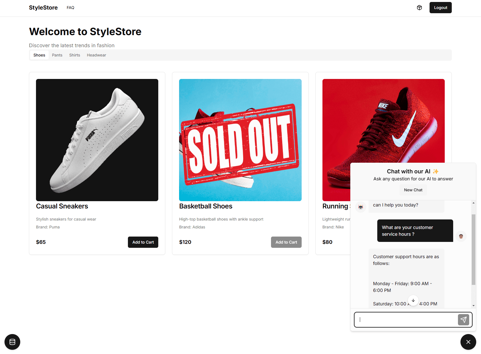Click the user avatar in chat
Screen dimensions: 481x354
pos(461,236)
